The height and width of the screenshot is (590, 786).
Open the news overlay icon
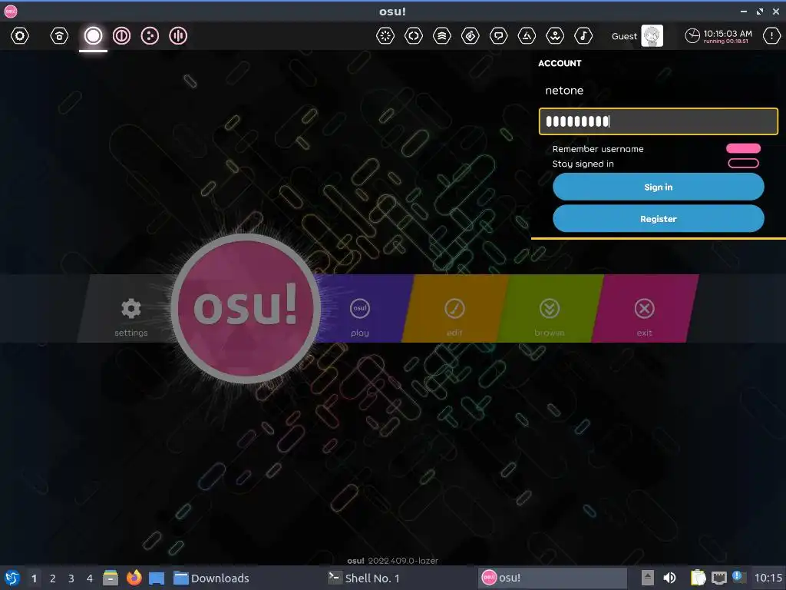(x=385, y=35)
